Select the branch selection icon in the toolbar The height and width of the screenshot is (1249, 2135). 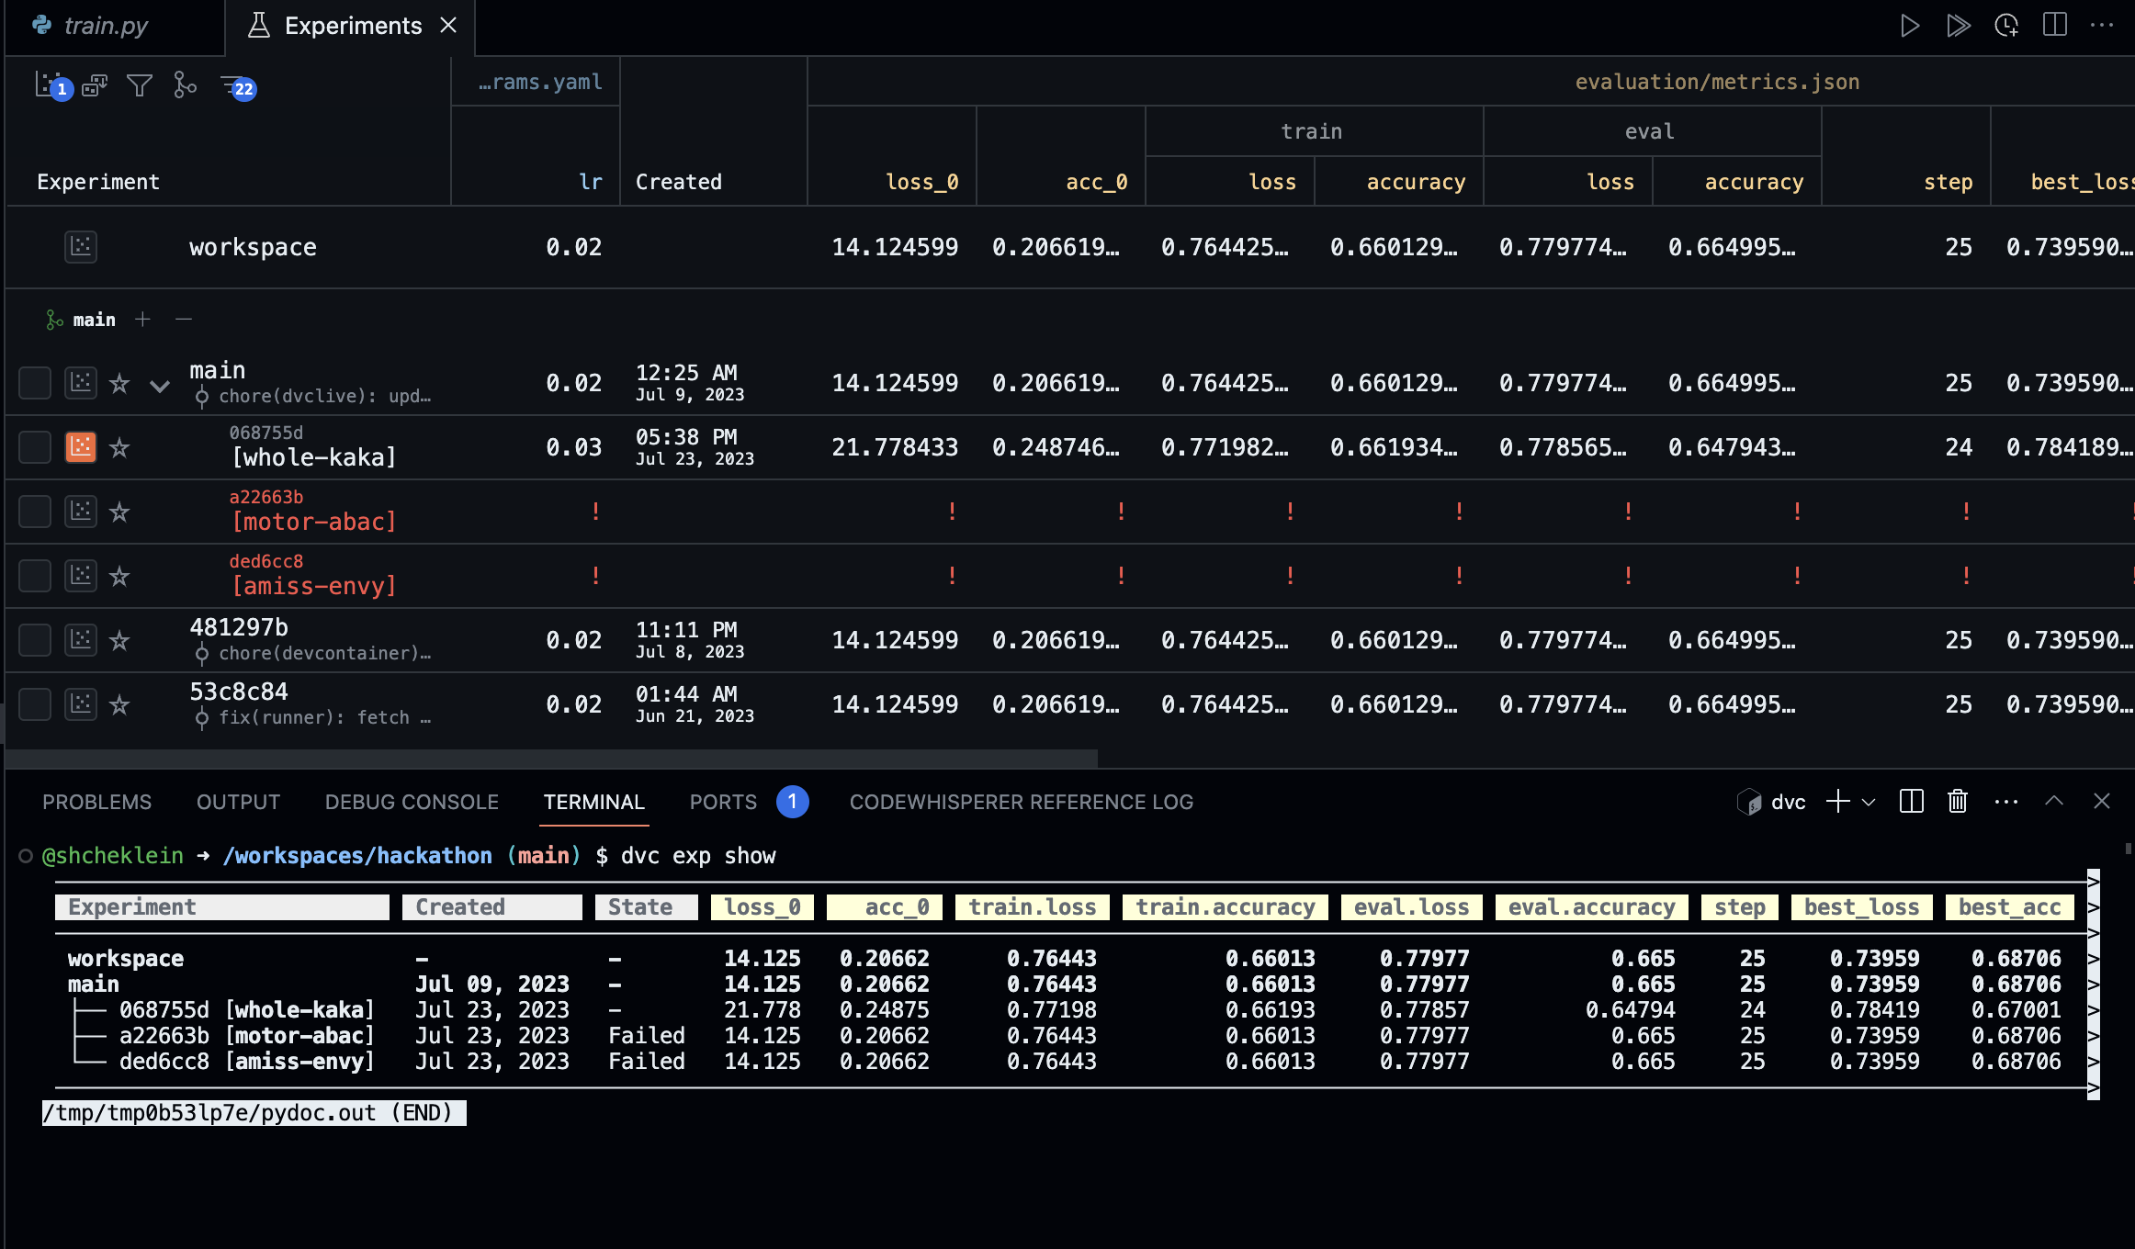[x=184, y=86]
